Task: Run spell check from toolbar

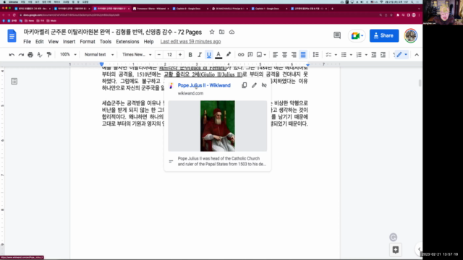Action: 40,55
